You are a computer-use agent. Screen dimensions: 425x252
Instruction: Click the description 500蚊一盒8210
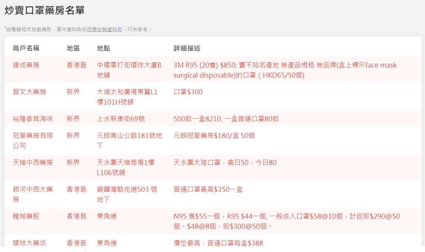(226, 119)
